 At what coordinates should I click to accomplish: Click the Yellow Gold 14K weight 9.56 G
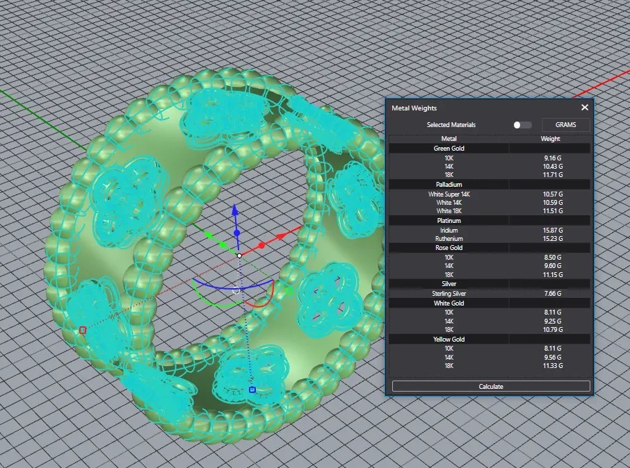click(x=553, y=357)
